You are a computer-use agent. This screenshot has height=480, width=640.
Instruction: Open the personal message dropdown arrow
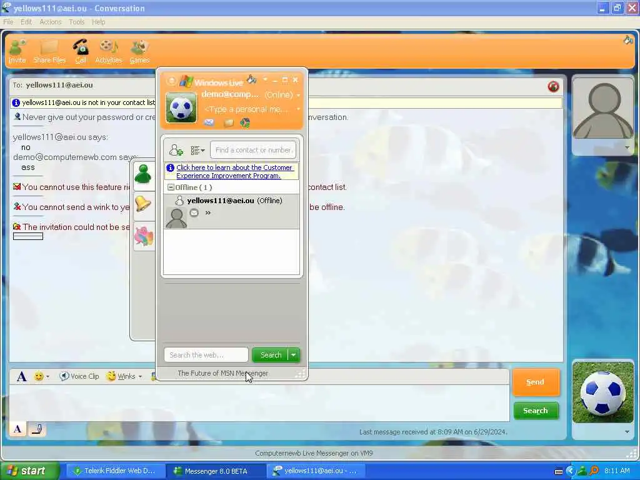(x=298, y=109)
